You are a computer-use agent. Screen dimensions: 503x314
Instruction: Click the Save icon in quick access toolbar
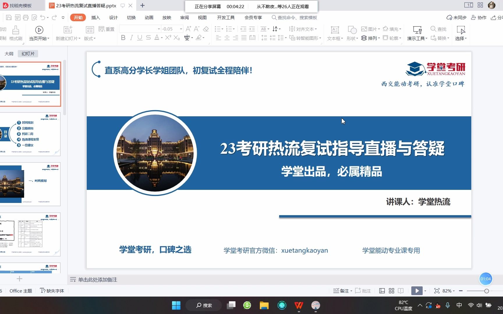coord(9,18)
